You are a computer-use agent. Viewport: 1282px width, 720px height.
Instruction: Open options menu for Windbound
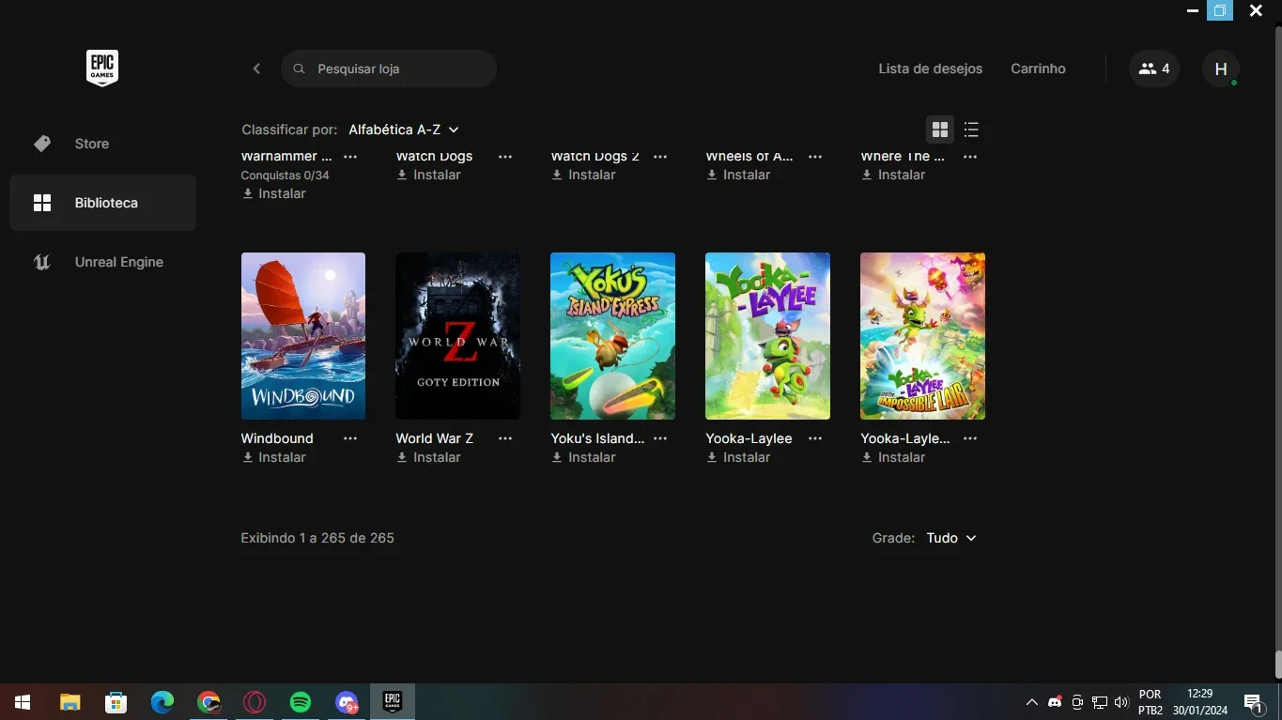pyautogui.click(x=350, y=438)
